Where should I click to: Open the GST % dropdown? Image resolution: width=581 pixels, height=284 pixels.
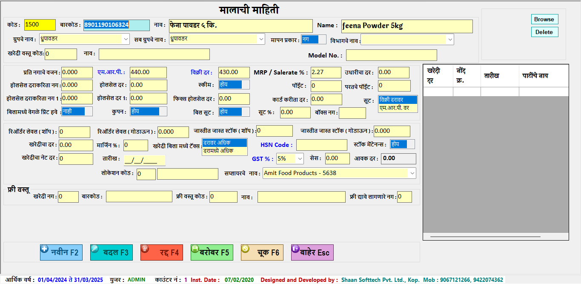coord(299,158)
